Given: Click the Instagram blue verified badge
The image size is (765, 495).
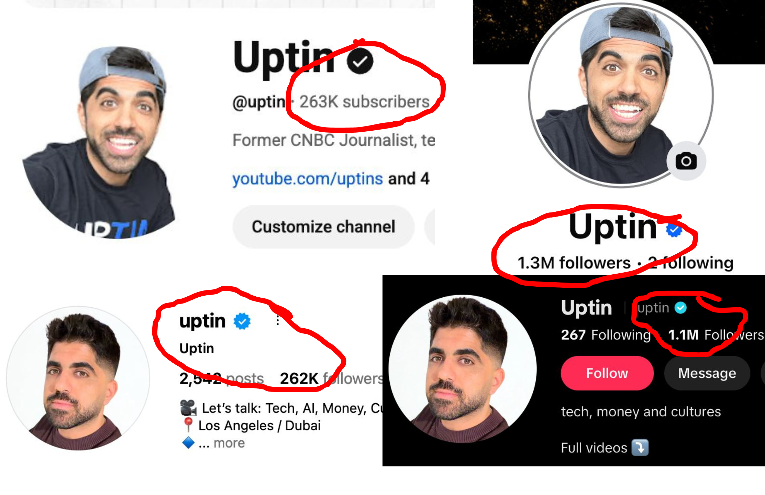Looking at the screenshot, I should click(242, 321).
